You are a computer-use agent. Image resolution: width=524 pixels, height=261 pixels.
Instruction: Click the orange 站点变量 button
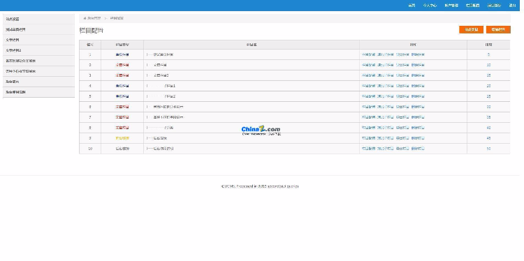pos(471,30)
